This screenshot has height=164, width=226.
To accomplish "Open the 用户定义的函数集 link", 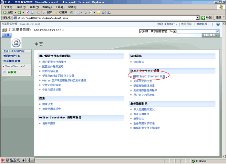I will pos(144,95).
